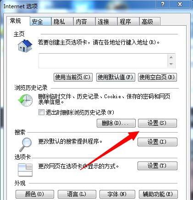
Task: Click the browsing history clock icon
Action: click(25, 100)
